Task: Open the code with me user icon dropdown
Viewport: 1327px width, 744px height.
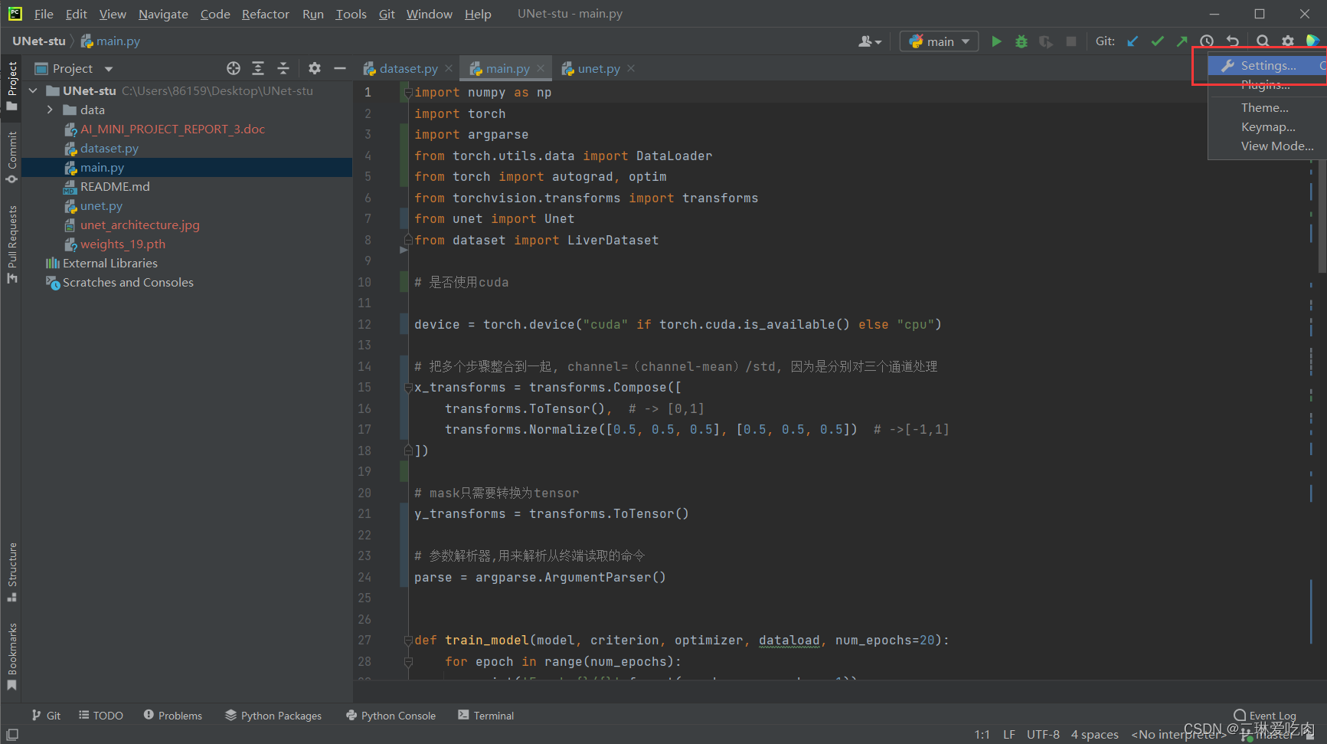Action: point(870,41)
